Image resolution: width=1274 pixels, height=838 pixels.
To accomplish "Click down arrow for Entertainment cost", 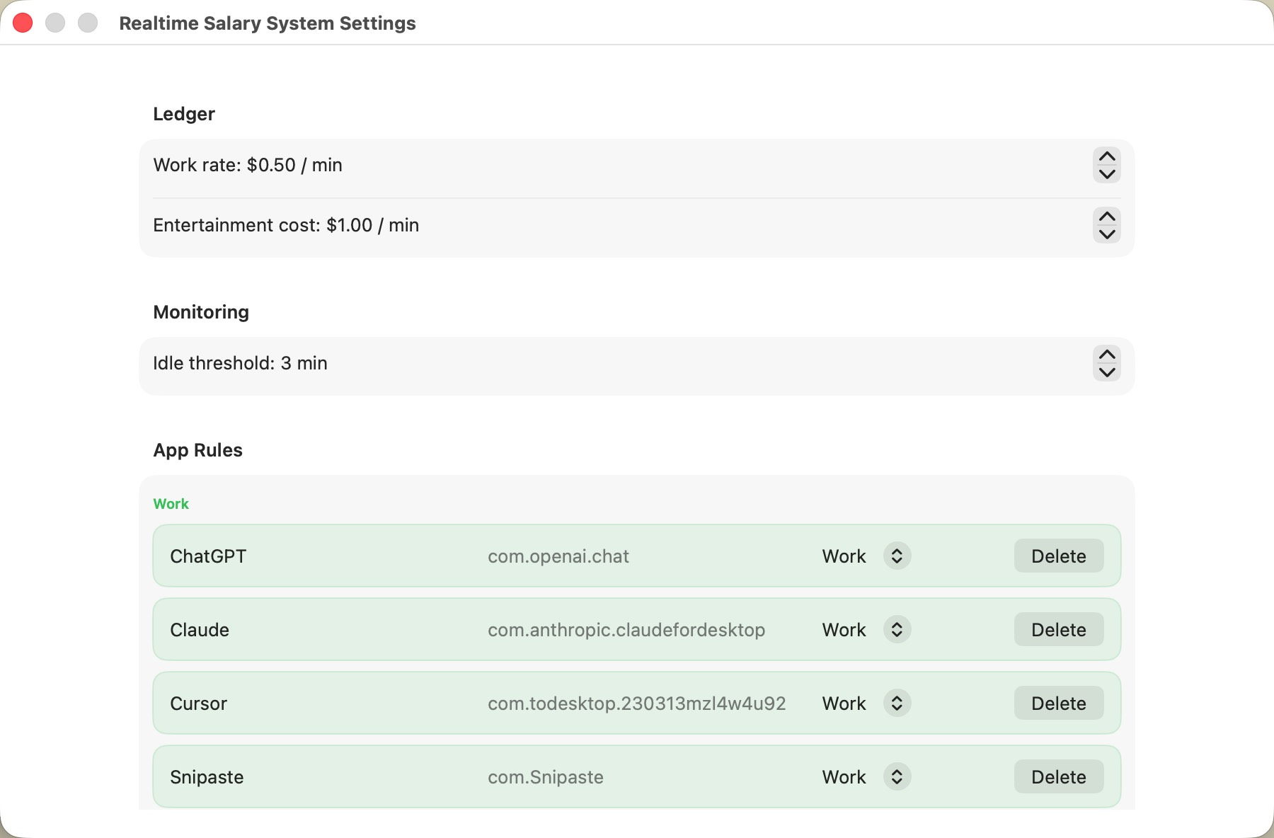I will (1107, 234).
